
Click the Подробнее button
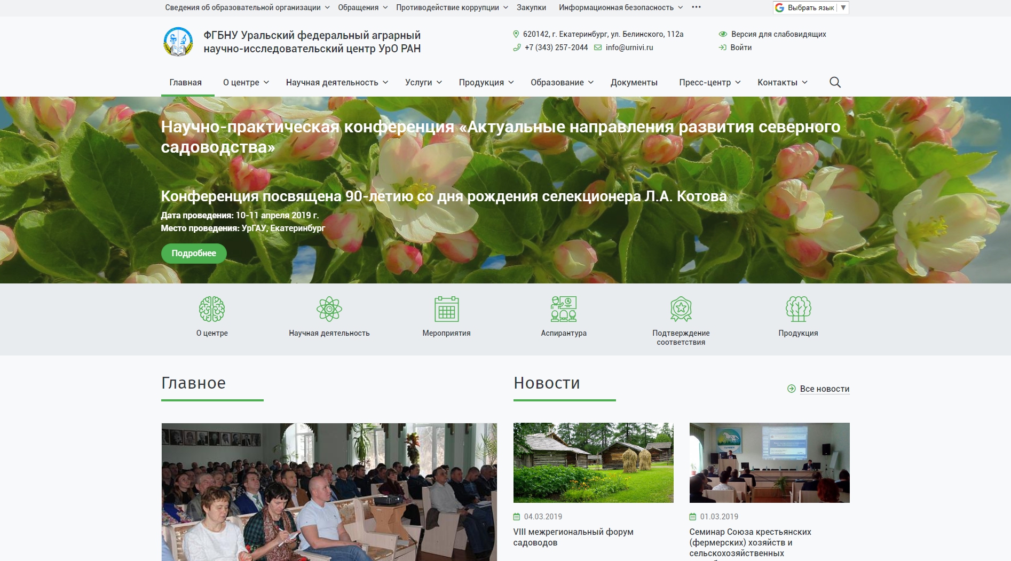tap(193, 253)
